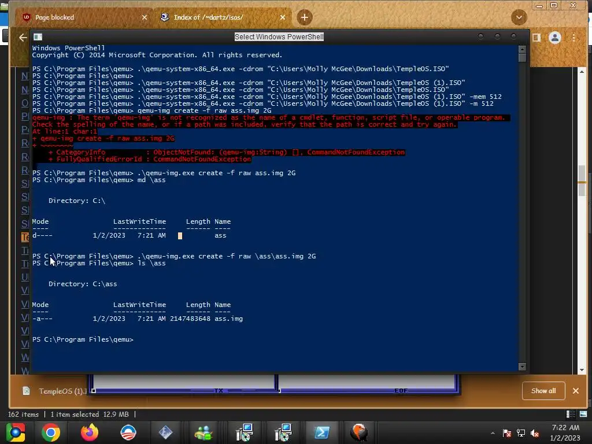Click the Chrome page scrollbar thumb
The height and width of the screenshot is (444, 592).
[x=582, y=180]
